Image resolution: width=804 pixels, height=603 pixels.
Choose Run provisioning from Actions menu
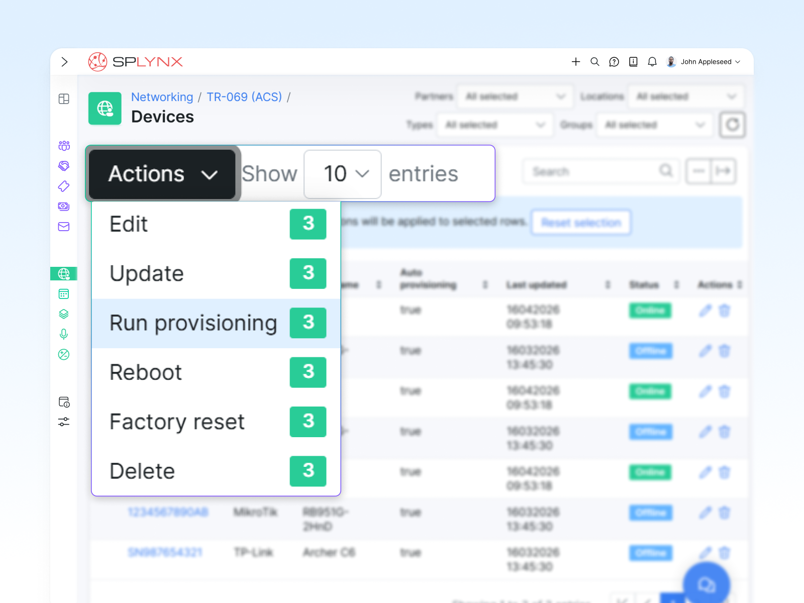tap(193, 323)
